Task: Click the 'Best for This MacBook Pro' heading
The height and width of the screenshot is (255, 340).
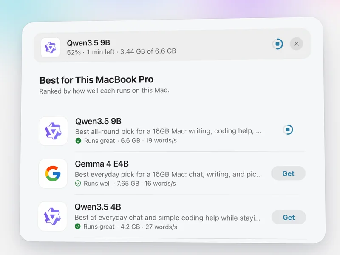Action: tap(96, 80)
